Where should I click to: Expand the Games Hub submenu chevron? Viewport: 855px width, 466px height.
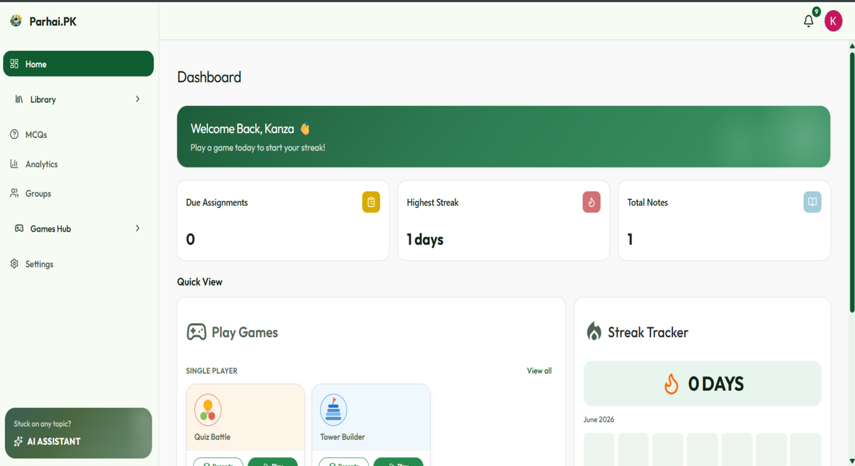137,228
